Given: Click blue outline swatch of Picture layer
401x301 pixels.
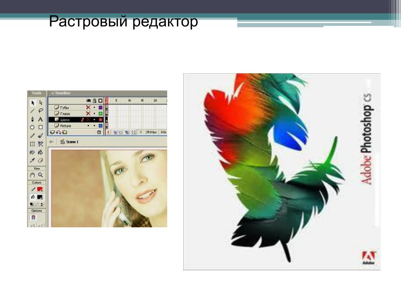Looking at the screenshot, I should [101, 126].
